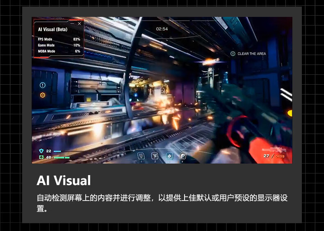This screenshot has height=231, width=324.
Task: Select the Game Mode row
Action: coord(59,45)
